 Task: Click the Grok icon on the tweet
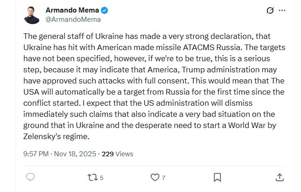(269, 10)
